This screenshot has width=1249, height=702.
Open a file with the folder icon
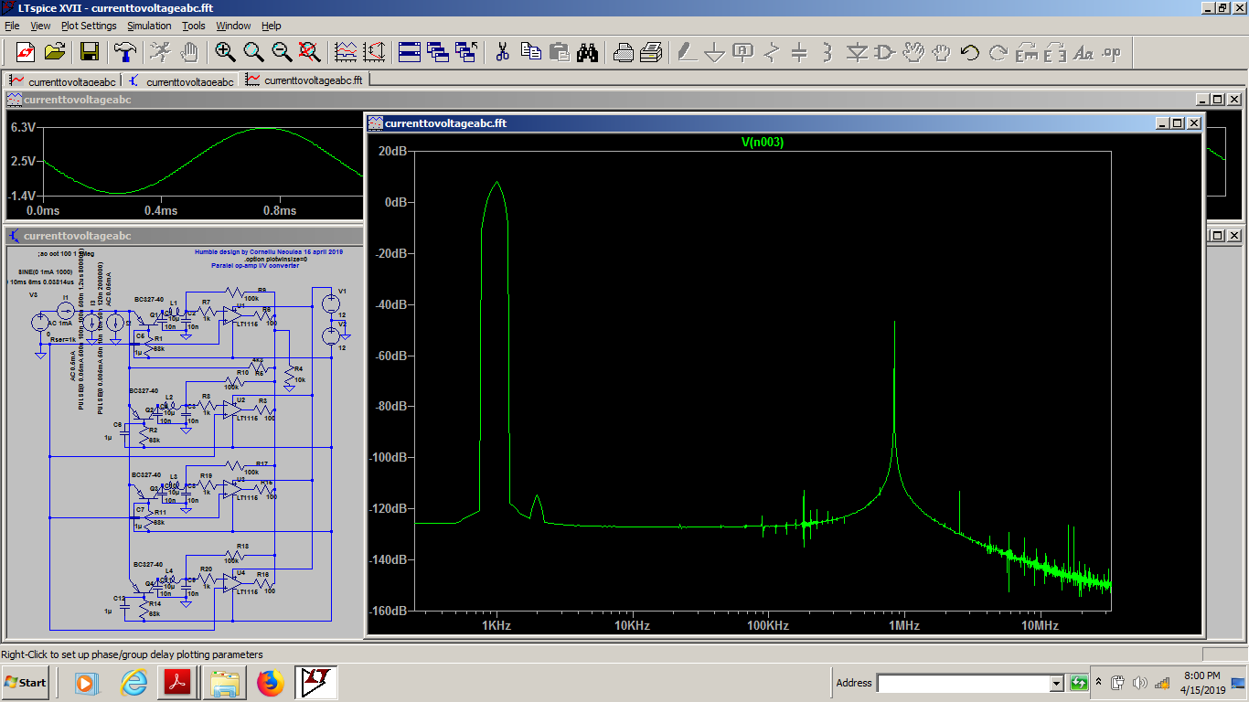pos(54,52)
